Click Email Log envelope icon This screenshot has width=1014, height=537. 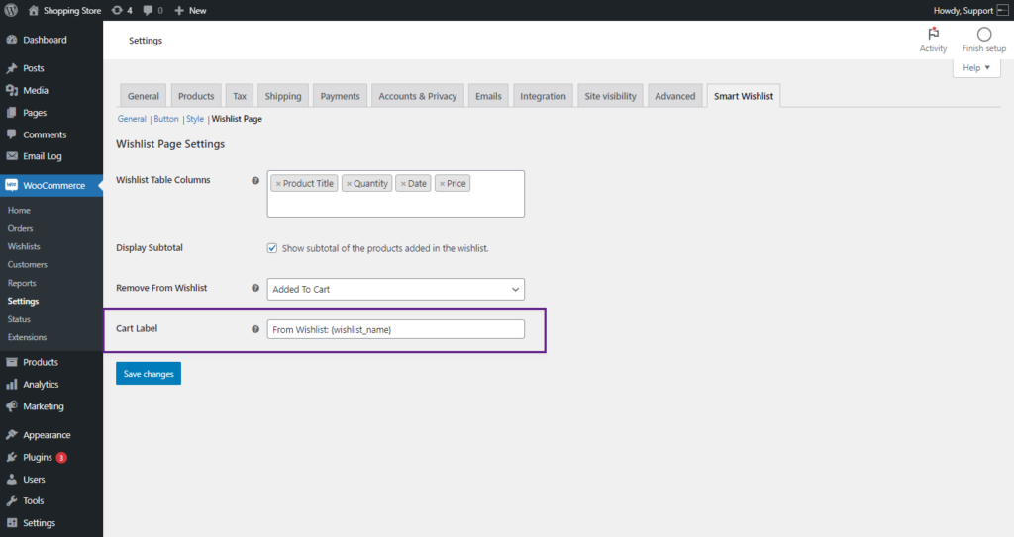pyautogui.click(x=12, y=155)
